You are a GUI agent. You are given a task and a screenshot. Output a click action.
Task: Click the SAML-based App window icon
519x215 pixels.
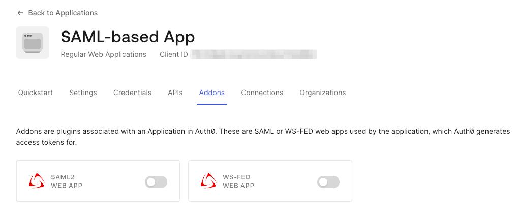point(33,43)
